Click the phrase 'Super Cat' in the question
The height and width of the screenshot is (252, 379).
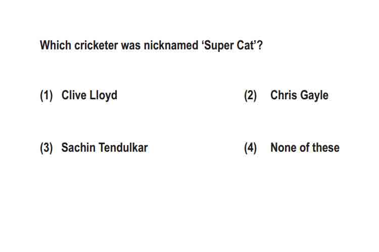[x=229, y=45]
